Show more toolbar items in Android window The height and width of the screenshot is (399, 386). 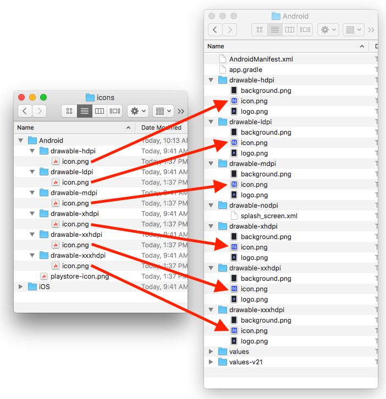click(371, 30)
